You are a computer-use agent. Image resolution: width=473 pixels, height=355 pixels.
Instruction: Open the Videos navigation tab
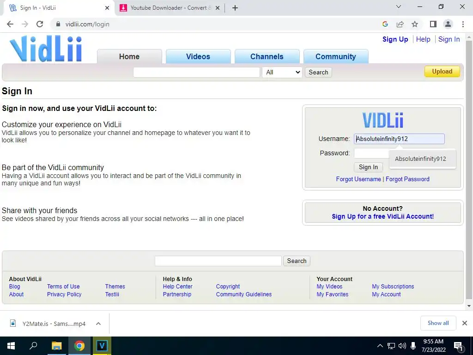pyautogui.click(x=198, y=56)
